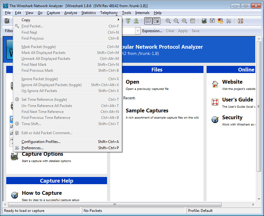Click the zoom in magnifier icon

click(168, 21)
